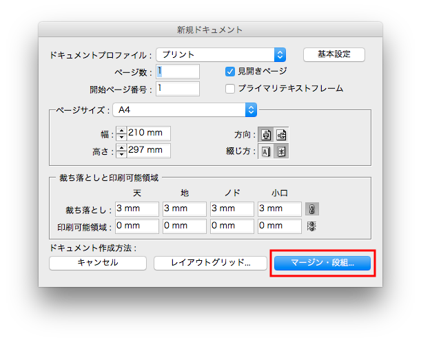The image size is (421, 342).
Task: Click the 天 bleed value field
Action: point(136,209)
